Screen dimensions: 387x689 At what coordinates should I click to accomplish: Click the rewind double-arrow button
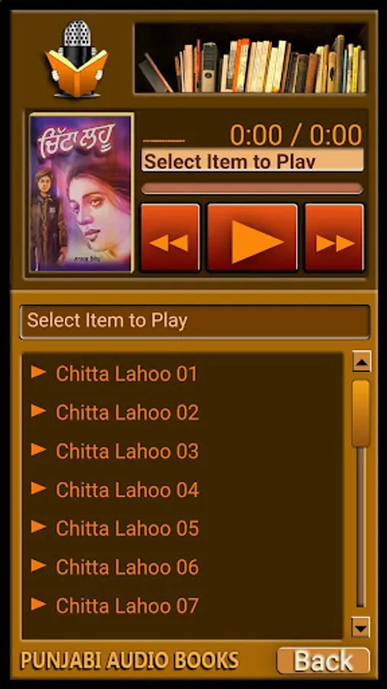click(x=170, y=238)
